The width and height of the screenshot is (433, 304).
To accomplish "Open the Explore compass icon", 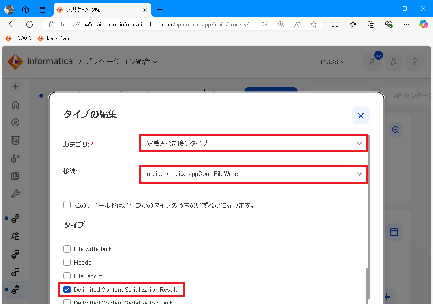I will point(15,122).
